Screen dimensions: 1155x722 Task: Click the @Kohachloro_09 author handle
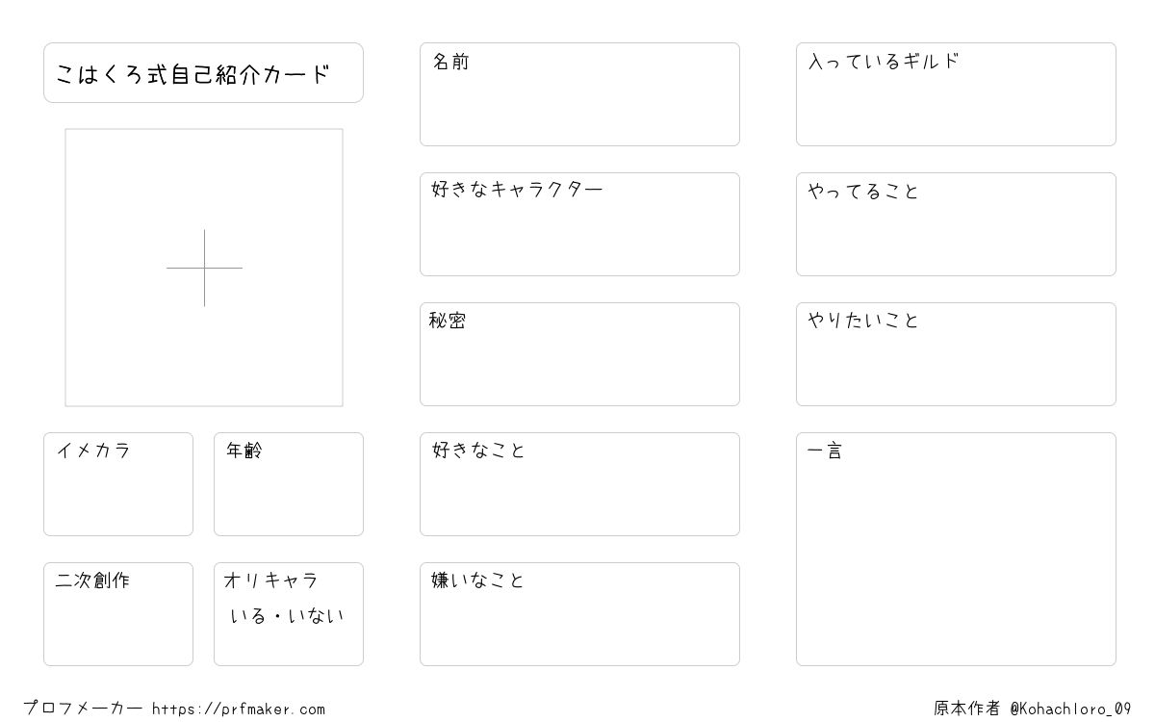pyautogui.click(x=1070, y=709)
